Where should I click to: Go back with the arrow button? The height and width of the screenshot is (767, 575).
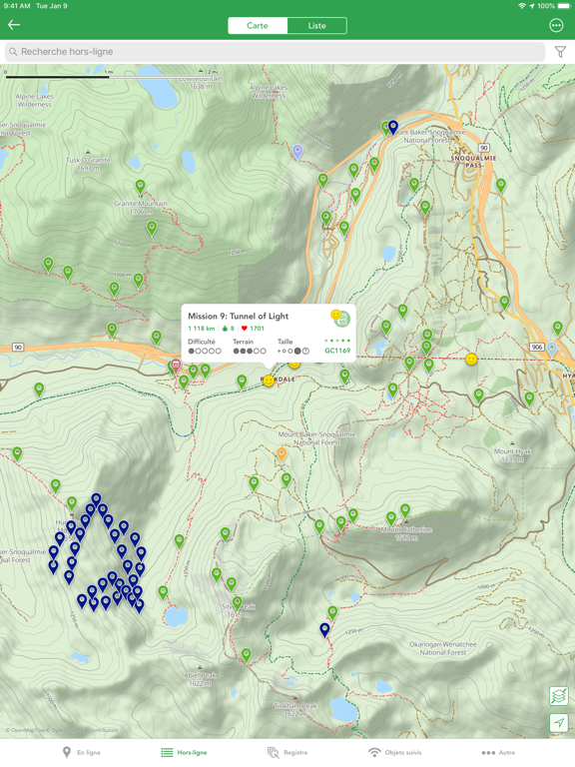pos(14,25)
